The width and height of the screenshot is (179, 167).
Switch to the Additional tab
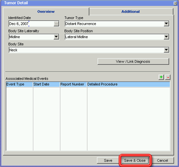pyautogui.click(x=131, y=12)
